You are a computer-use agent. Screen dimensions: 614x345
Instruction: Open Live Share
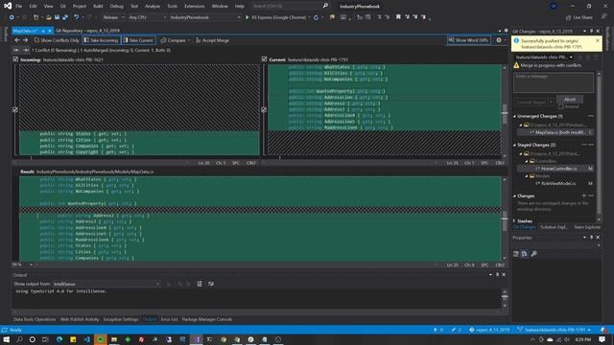tap(579, 17)
